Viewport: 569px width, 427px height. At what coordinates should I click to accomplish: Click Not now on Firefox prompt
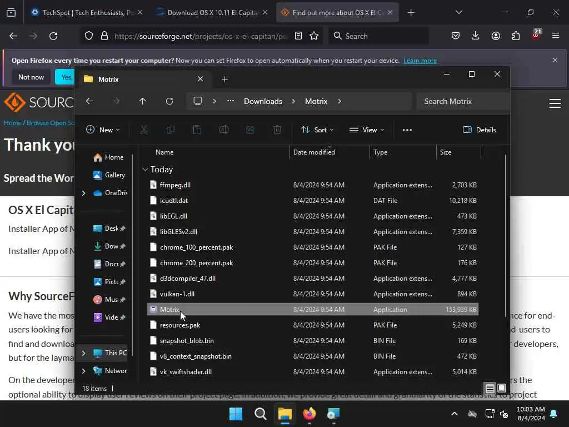[31, 77]
